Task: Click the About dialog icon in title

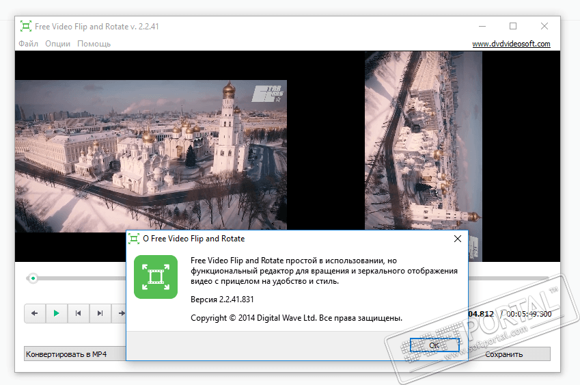Action: tap(134, 239)
